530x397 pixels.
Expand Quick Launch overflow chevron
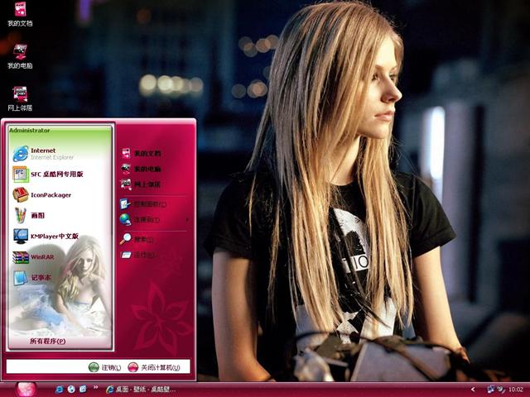coord(96,387)
